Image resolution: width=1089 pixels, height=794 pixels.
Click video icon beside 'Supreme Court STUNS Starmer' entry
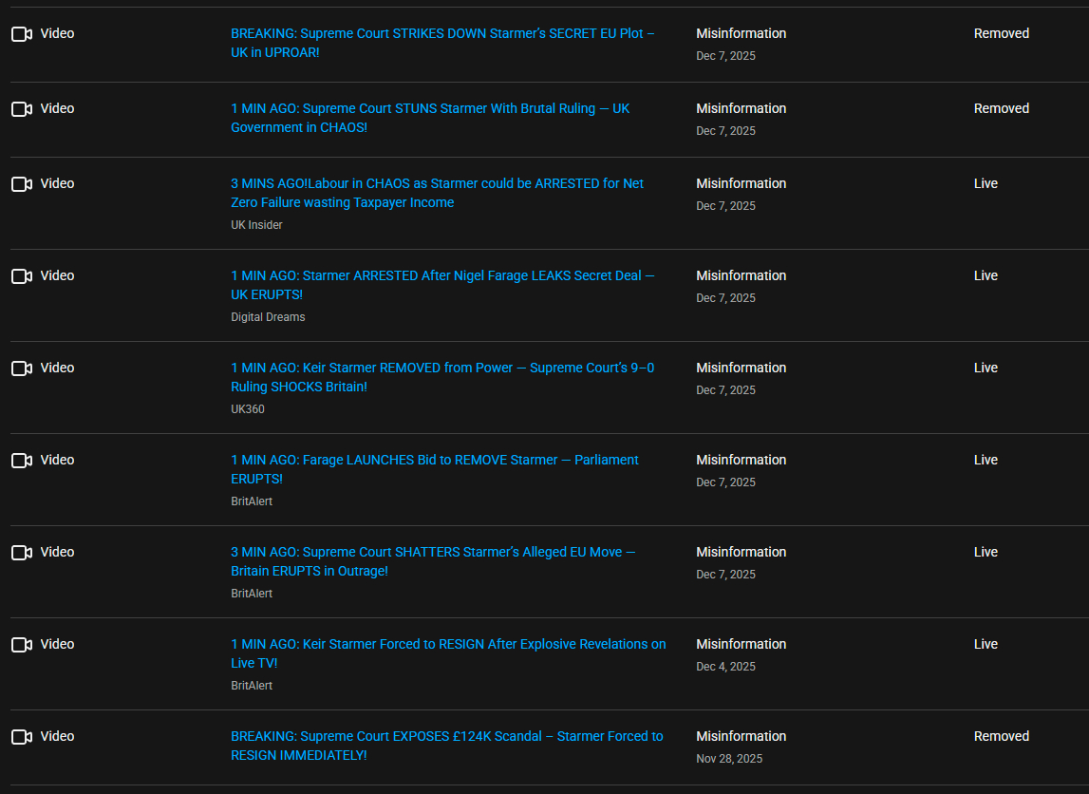click(x=22, y=109)
